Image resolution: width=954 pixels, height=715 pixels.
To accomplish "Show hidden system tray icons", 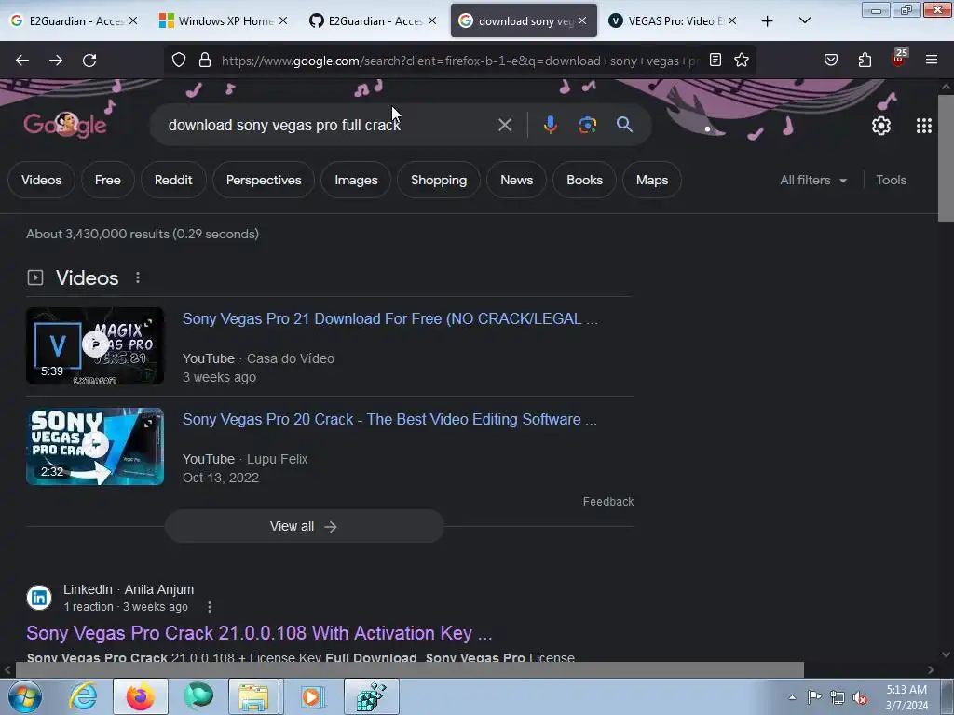I will pos(792,697).
